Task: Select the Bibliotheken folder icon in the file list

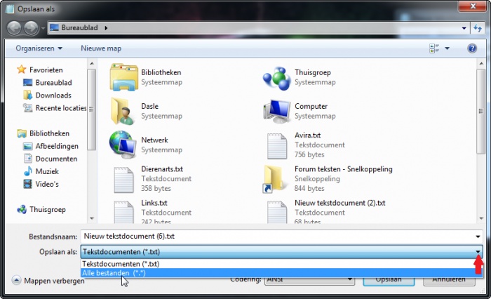Action: coord(123,77)
